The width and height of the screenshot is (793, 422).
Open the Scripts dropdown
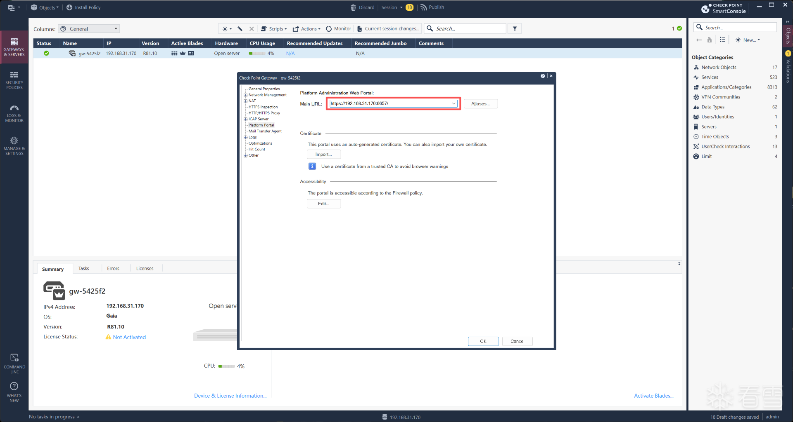pos(274,29)
